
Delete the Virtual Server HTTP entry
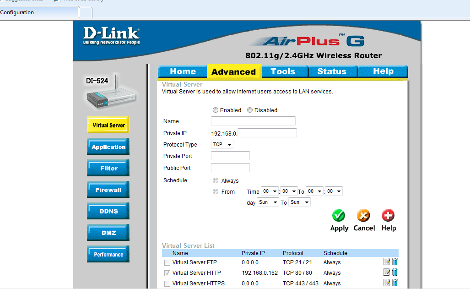coord(395,272)
